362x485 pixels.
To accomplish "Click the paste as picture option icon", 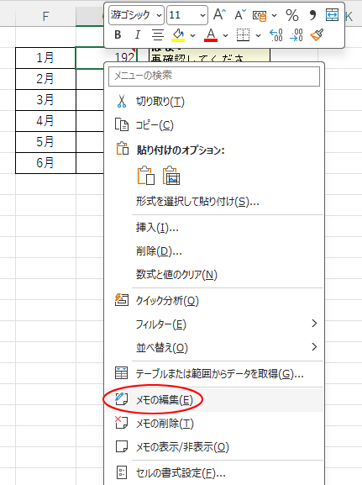I will point(171,176).
